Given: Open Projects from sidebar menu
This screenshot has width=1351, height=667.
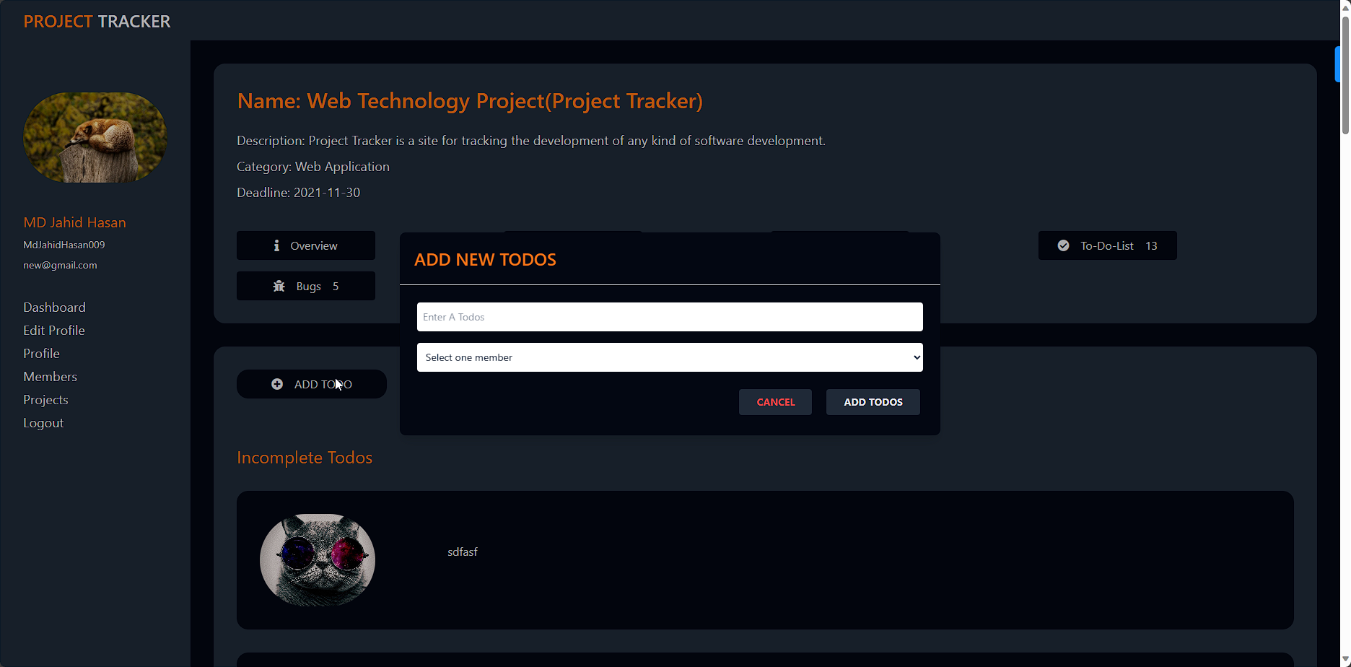Looking at the screenshot, I should [45, 400].
